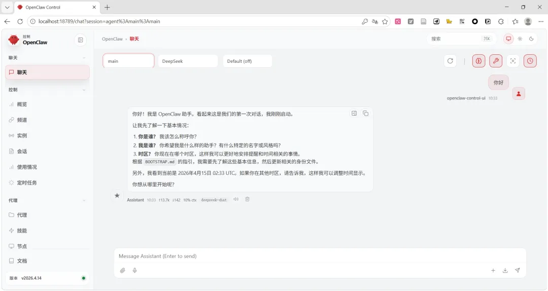Image resolution: width=548 pixels, height=291 pixels.
Task: Read assistant message aloud speaker icon
Action: (236, 199)
